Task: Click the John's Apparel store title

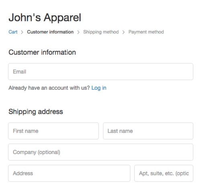Action: (45, 18)
